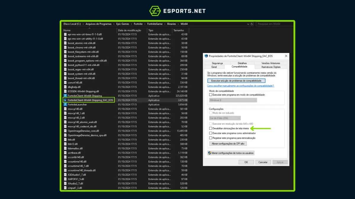Open the Detalhes tab

pos(242,63)
